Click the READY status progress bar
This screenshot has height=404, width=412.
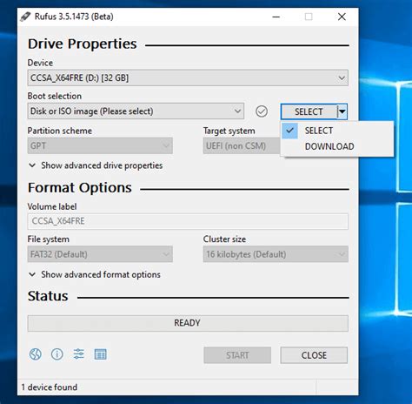click(188, 323)
